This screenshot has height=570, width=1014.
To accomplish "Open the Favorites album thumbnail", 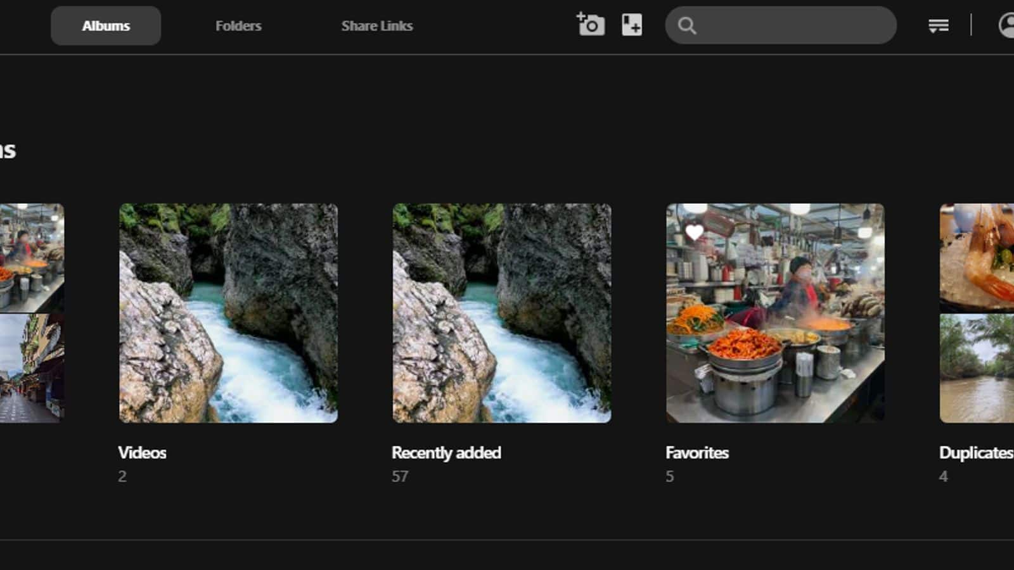I will [775, 313].
